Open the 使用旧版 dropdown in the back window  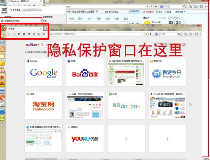[x=180, y=12]
